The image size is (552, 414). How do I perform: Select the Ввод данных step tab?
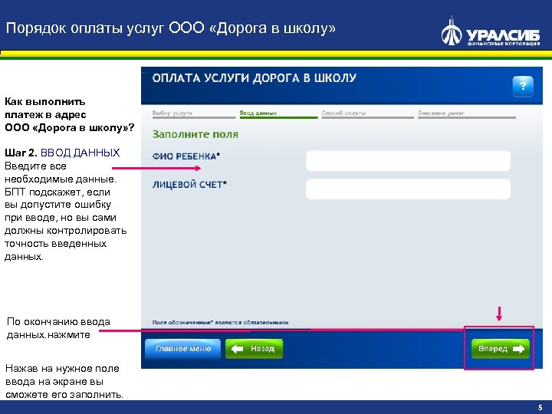tap(278, 113)
